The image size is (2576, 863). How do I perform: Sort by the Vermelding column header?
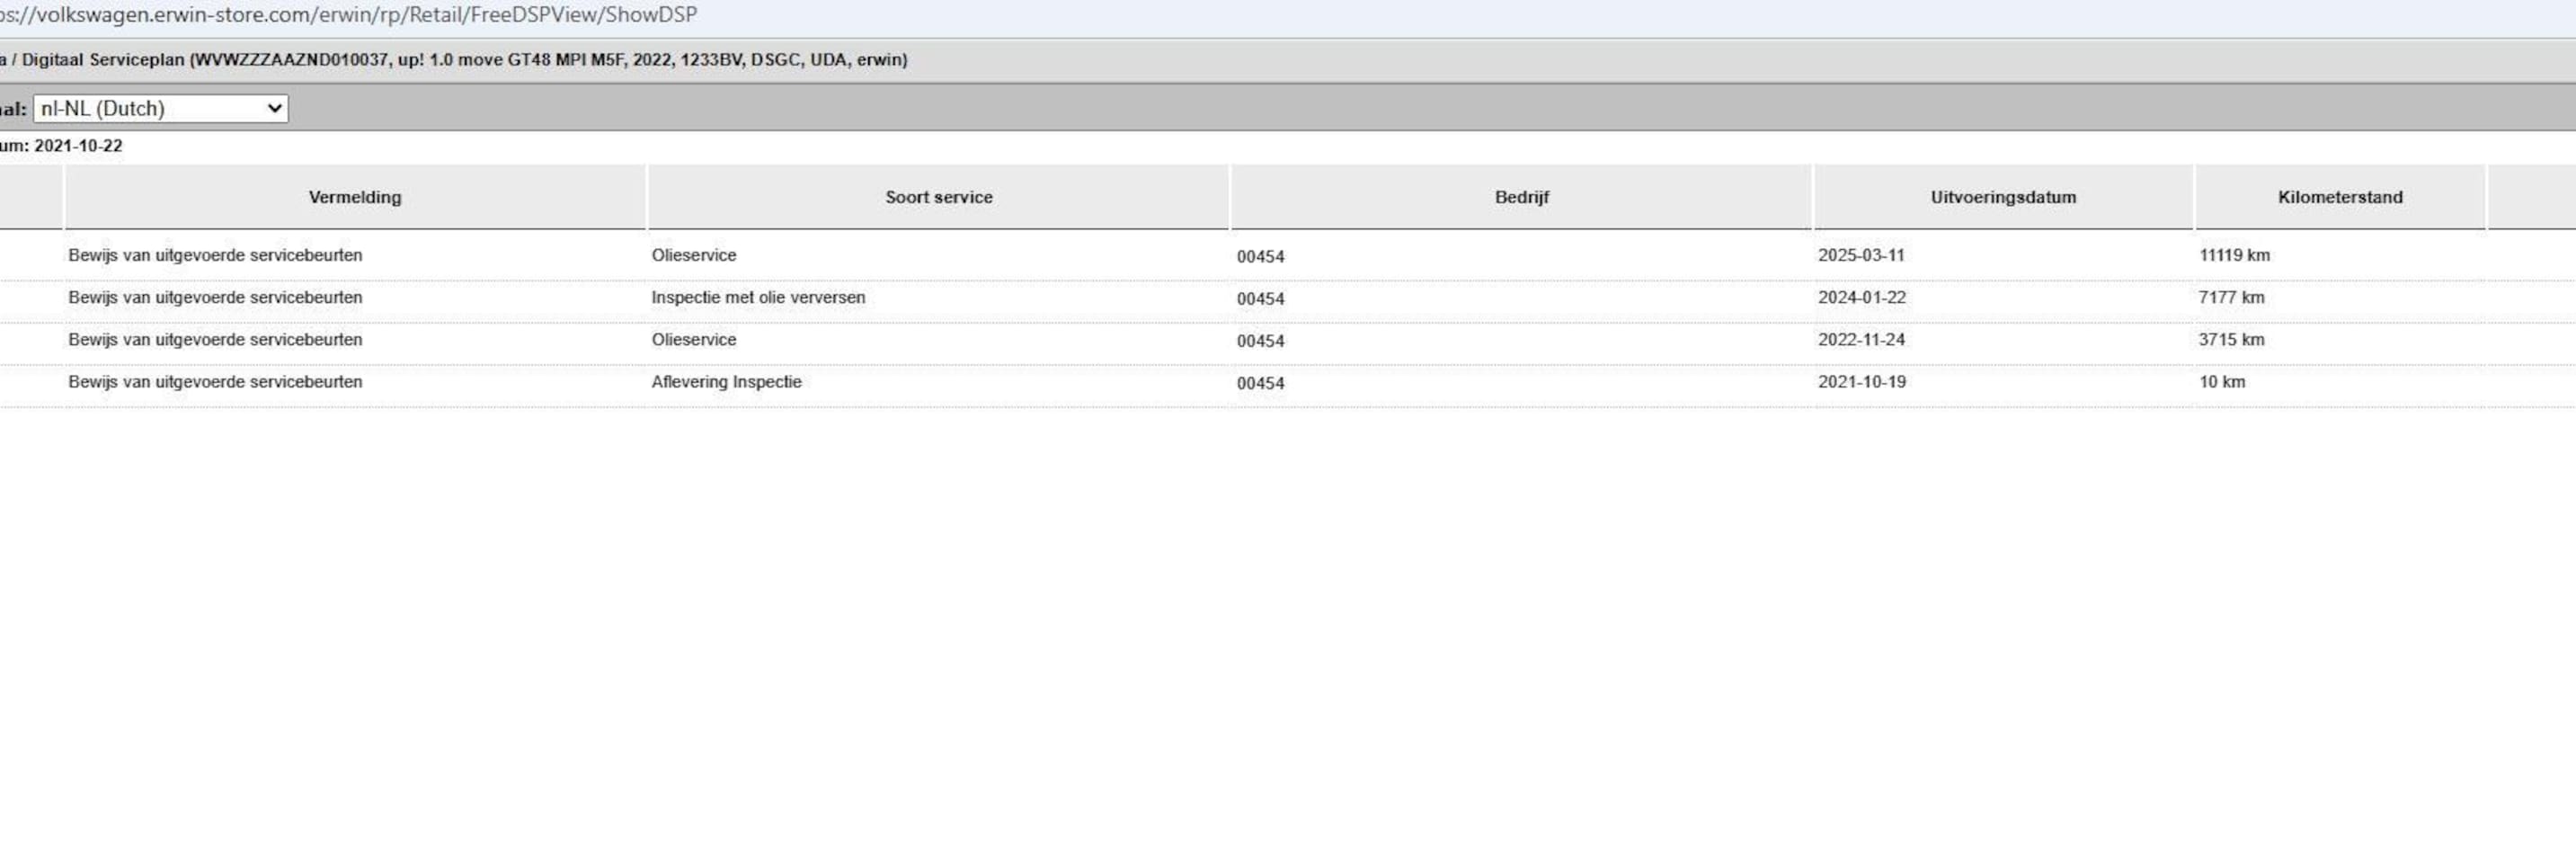pyautogui.click(x=355, y=197)
